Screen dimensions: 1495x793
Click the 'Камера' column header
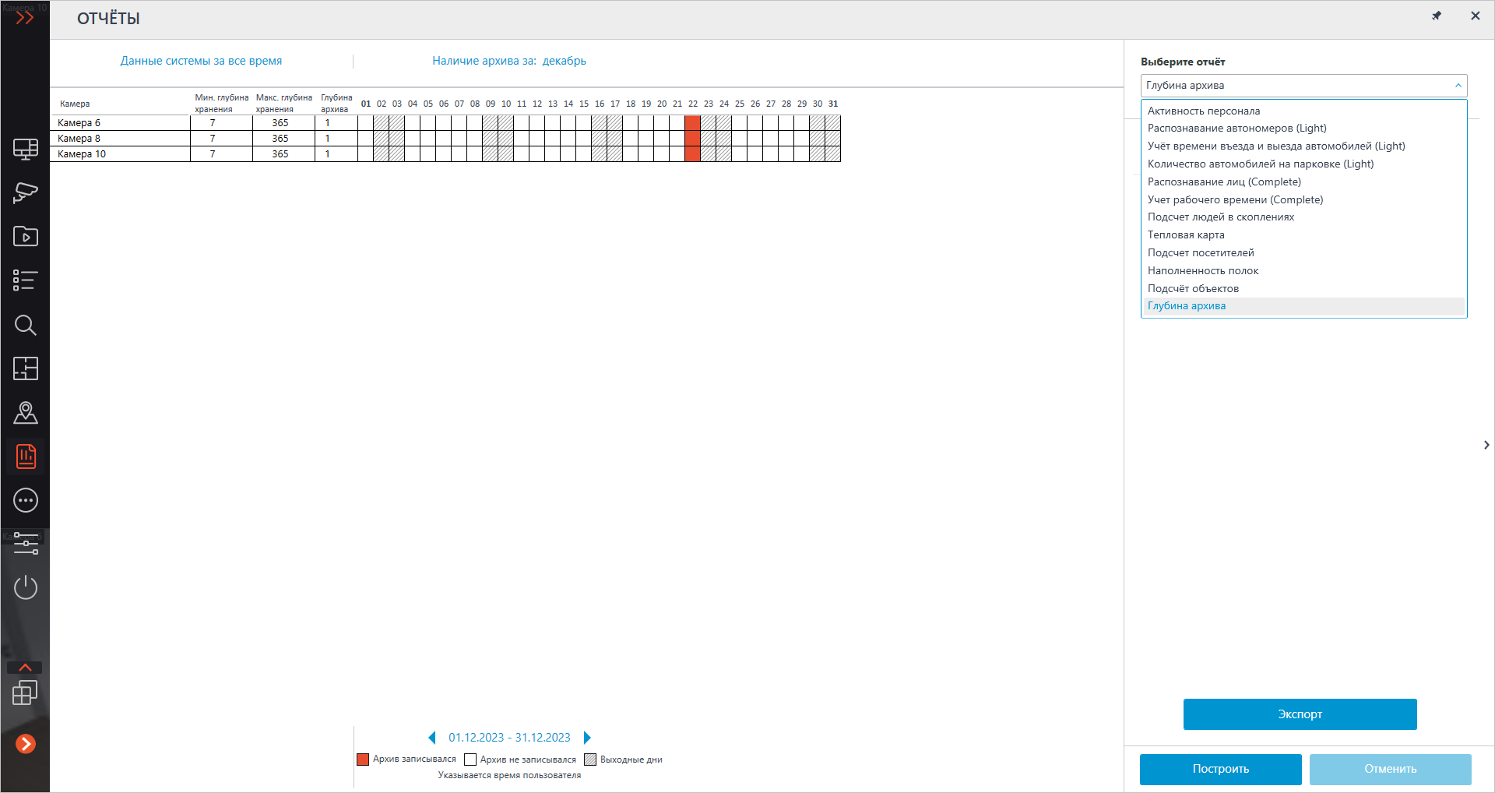(x=75, y=104)
